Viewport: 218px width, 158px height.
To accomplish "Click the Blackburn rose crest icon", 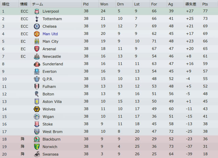I will pyautogui.click(x=37, y=139).
